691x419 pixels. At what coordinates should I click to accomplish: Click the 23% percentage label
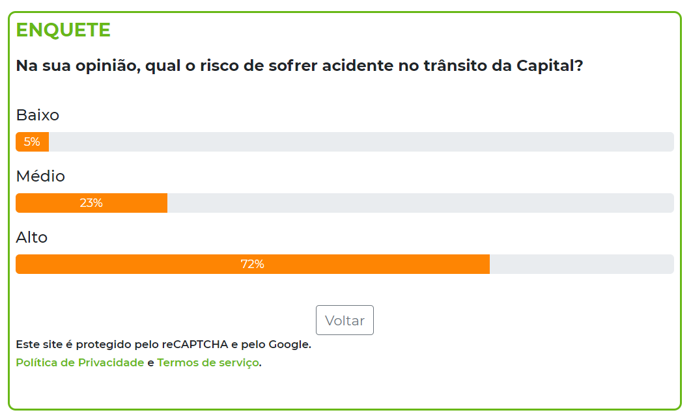click(91, 203)
